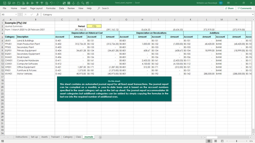Click the Save icon in quick access toolbar
This screenshot has width=255, height=143.
pyautogui.click(x=4, y=3)
